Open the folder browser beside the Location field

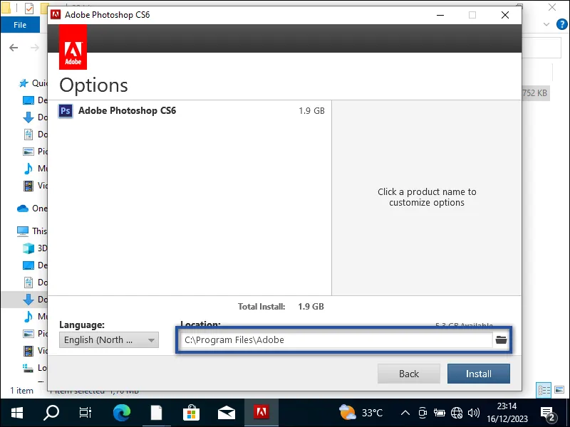pyautogui.click(x=501, y=339)
